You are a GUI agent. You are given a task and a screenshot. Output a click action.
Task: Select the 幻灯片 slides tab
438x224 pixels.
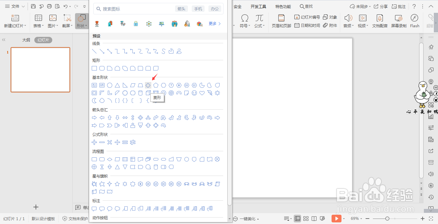tap(43, 40)
